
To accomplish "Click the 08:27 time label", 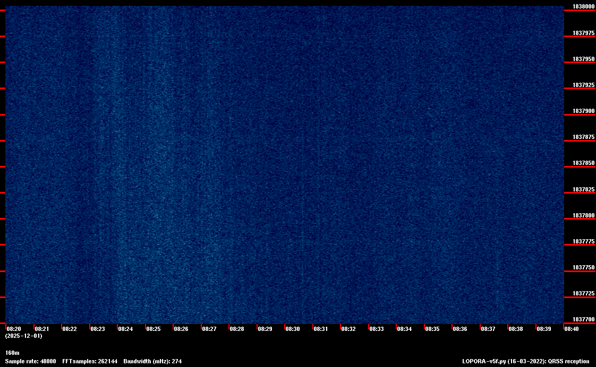I will click(x=209, y=329).
